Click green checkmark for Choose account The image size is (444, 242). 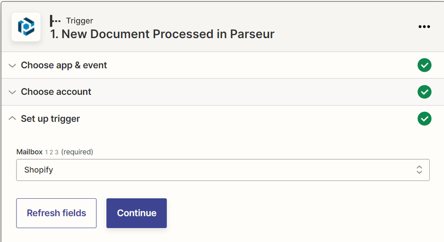tap(424, 92)
